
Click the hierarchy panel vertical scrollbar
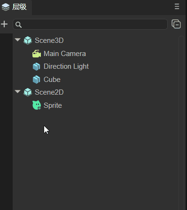[x=181, y=123]
